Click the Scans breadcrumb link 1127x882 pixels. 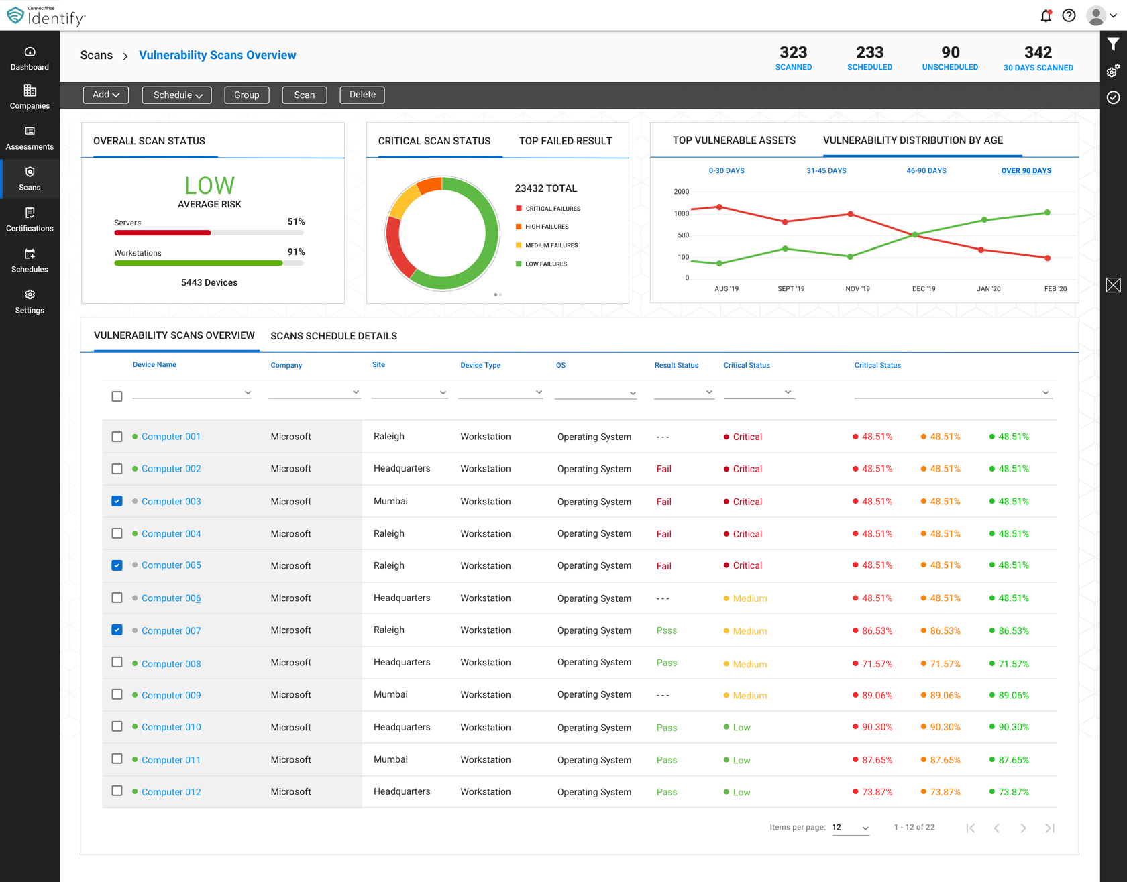pos(97,55)
